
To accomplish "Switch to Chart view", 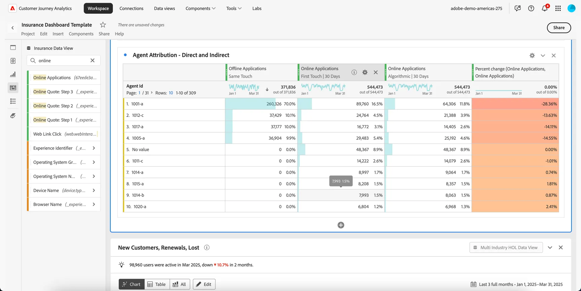I will [131, 284].
